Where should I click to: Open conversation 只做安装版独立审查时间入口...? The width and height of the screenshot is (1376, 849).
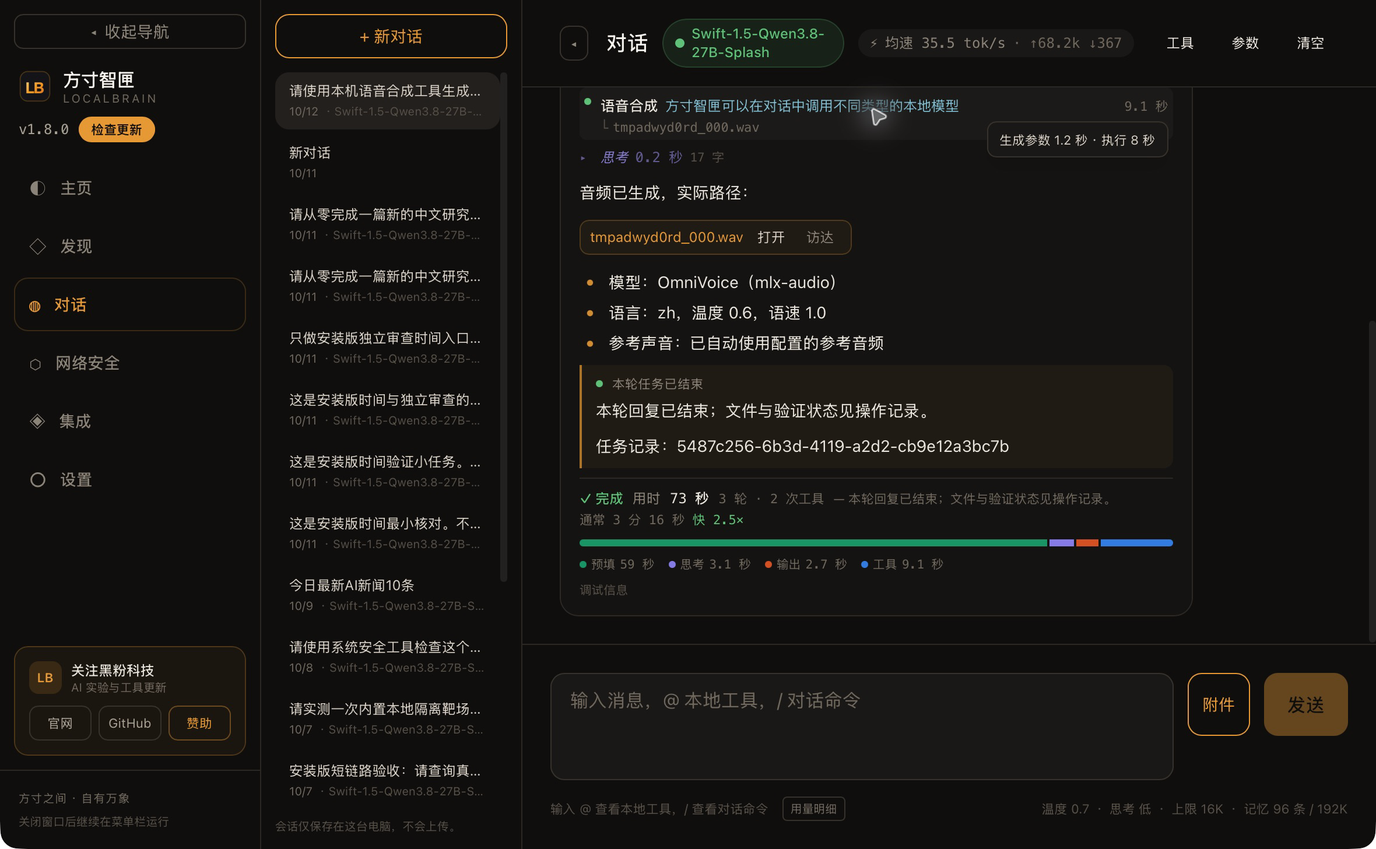(387, 348)
